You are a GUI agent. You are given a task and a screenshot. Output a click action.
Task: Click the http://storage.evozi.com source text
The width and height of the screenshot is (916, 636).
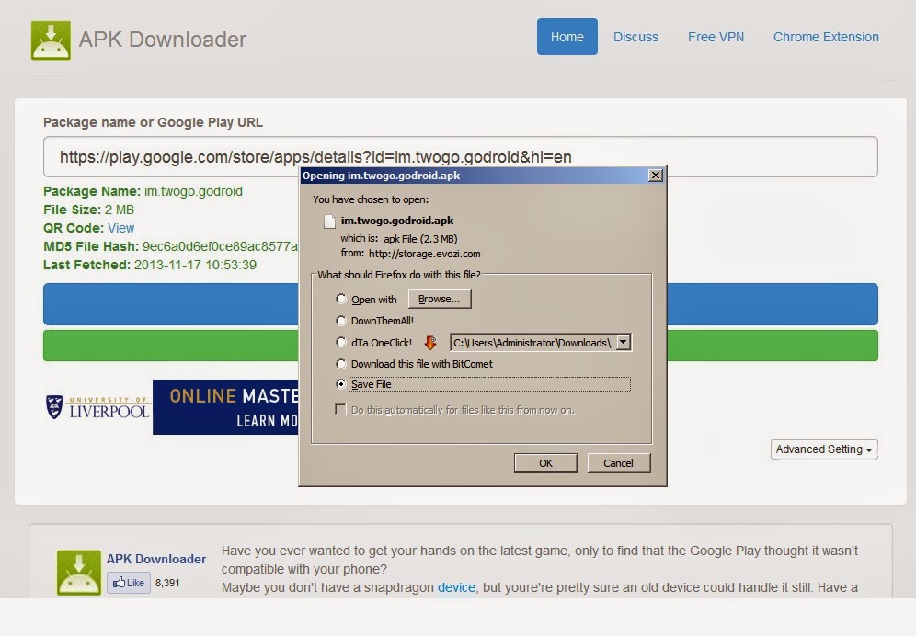point(425,254)
